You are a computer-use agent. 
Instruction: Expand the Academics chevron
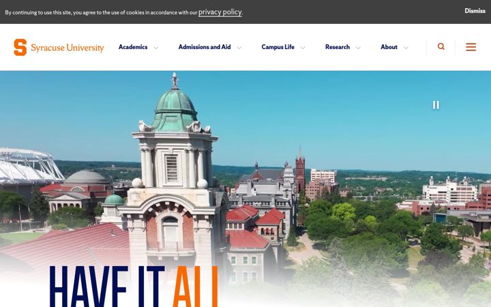click(x=155, y=48)
